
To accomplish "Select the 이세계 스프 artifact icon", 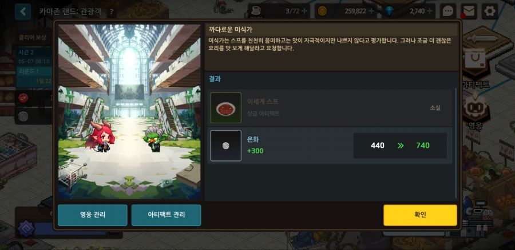I will pos(225,108).
